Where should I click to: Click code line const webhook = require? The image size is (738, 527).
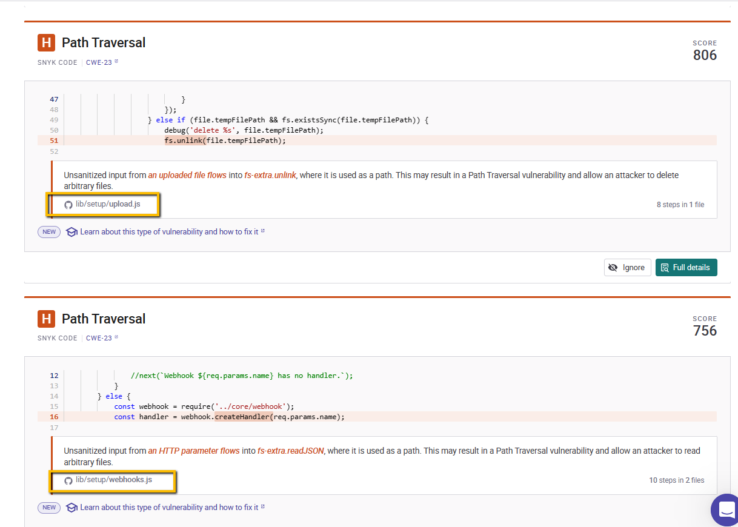click(204, 406)
